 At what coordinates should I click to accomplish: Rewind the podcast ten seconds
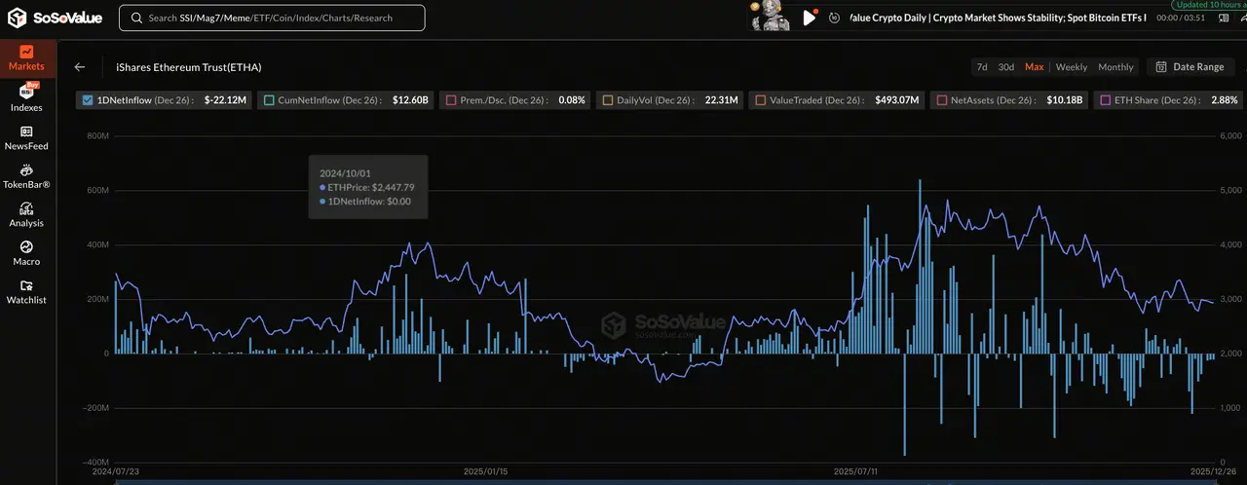pos(834,18)
